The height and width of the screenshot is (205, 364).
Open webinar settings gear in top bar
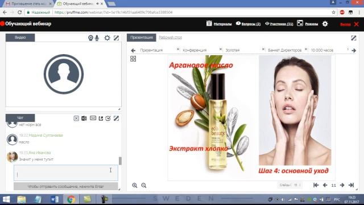point(325,24)
